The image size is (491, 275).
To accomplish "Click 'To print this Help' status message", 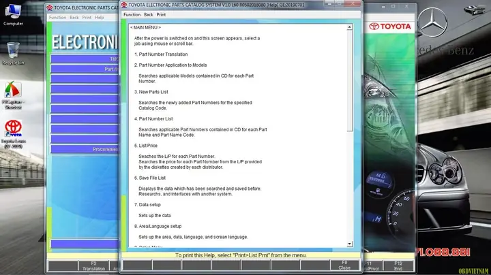I will (241, 255).
